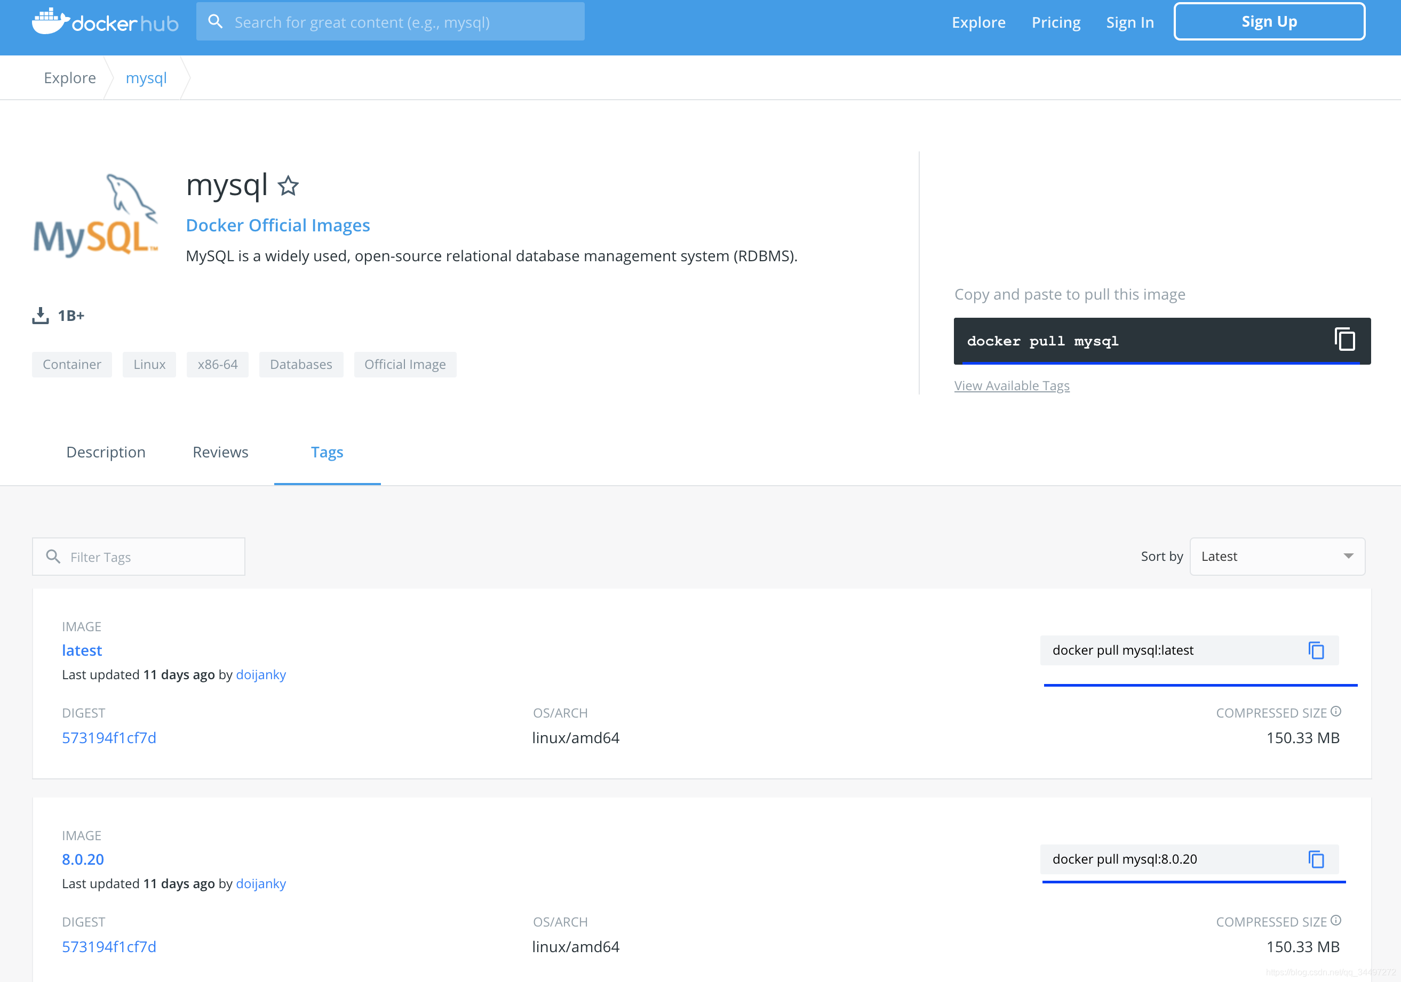Click the downloads icon next to 1B+
The height and width of the screenshot is (982, 1401).
tap(40, 316)
